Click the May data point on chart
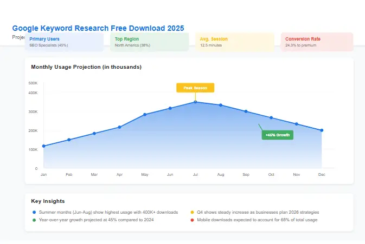Viewport: 365px width, 244px height. pyautogui.click(x=145, y=115)
